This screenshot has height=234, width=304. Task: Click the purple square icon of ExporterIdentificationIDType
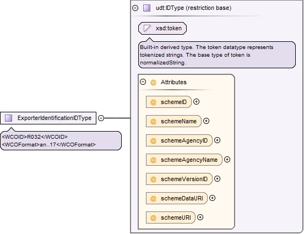point(8,118)
